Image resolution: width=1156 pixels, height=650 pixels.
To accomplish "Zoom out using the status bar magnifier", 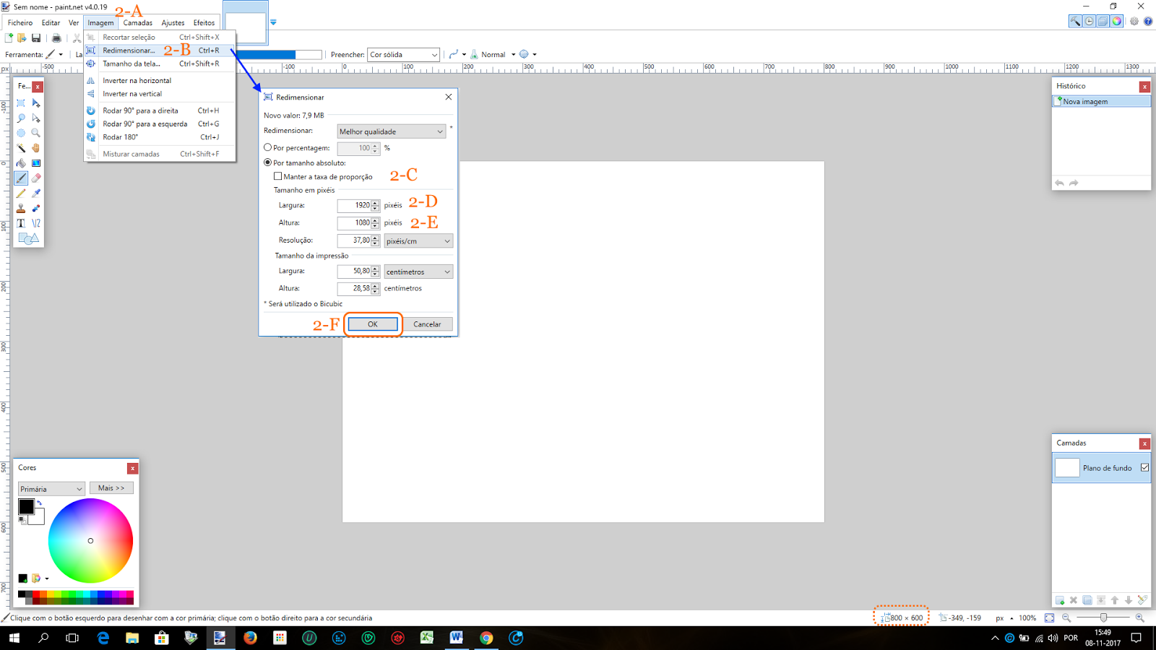I will coord(1066,617).
